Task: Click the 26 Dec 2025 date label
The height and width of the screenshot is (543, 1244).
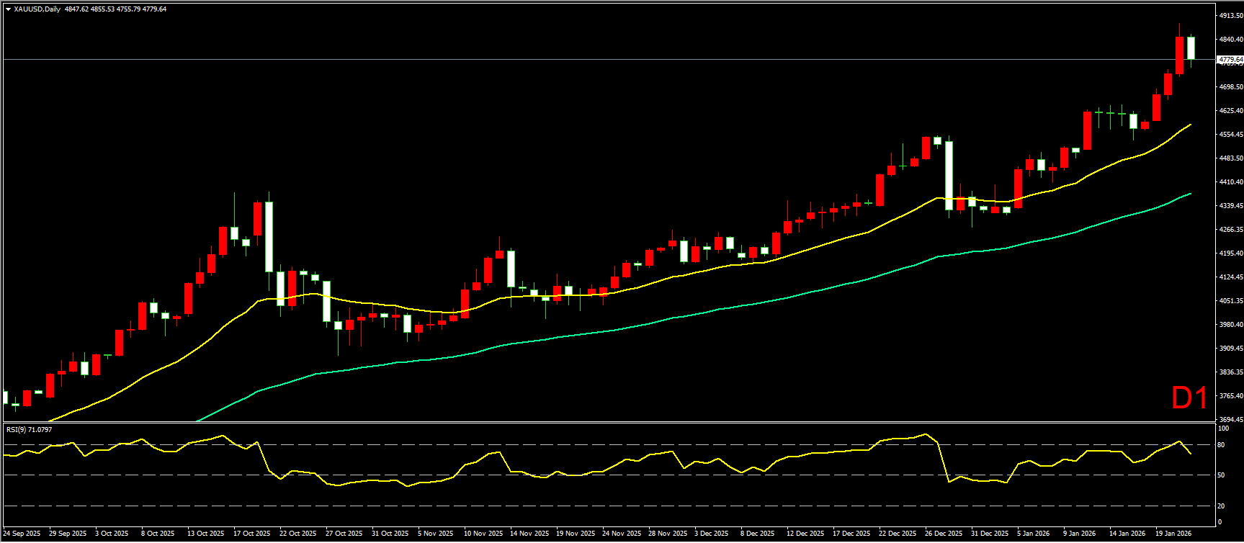Action: (x=943, y=534)
